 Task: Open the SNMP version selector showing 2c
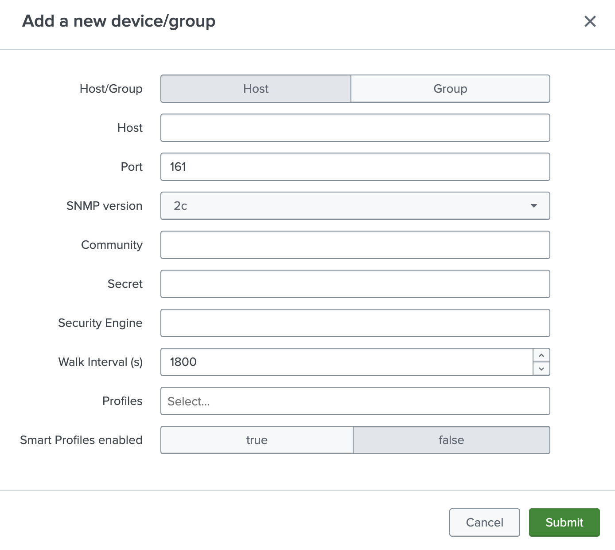point(354,206)
